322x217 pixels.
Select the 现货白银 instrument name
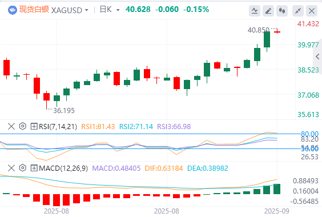(34, 10)
